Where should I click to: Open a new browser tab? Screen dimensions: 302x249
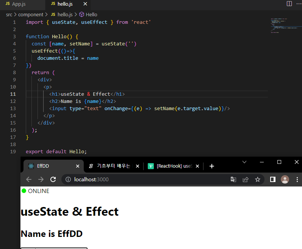pos(212,166)
